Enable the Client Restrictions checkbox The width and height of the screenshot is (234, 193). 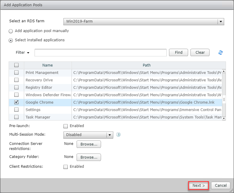point(66,167)
